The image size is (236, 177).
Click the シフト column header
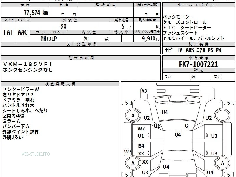point(9,20)
